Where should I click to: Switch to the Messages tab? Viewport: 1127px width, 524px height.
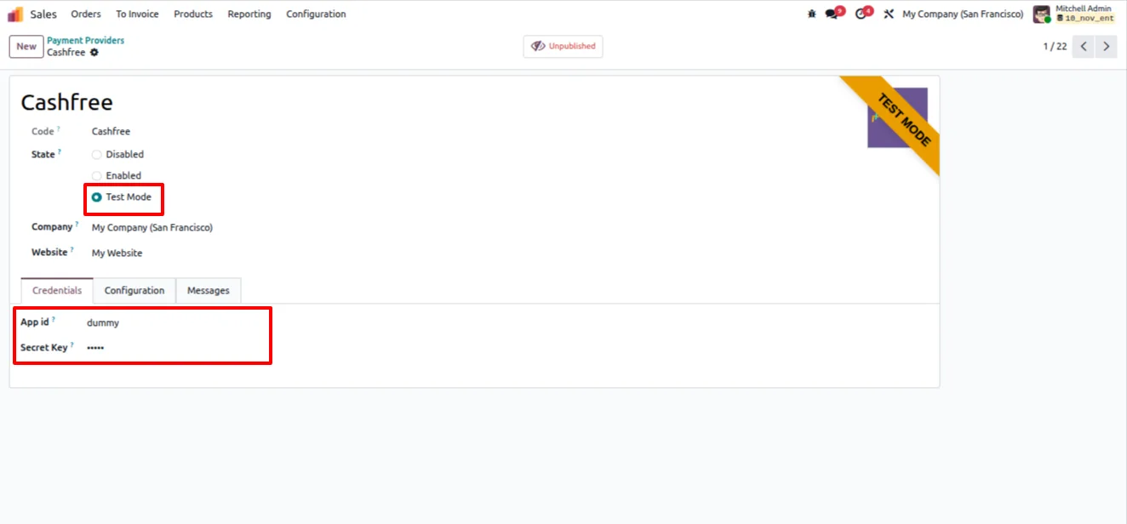[x=209, y=291]
